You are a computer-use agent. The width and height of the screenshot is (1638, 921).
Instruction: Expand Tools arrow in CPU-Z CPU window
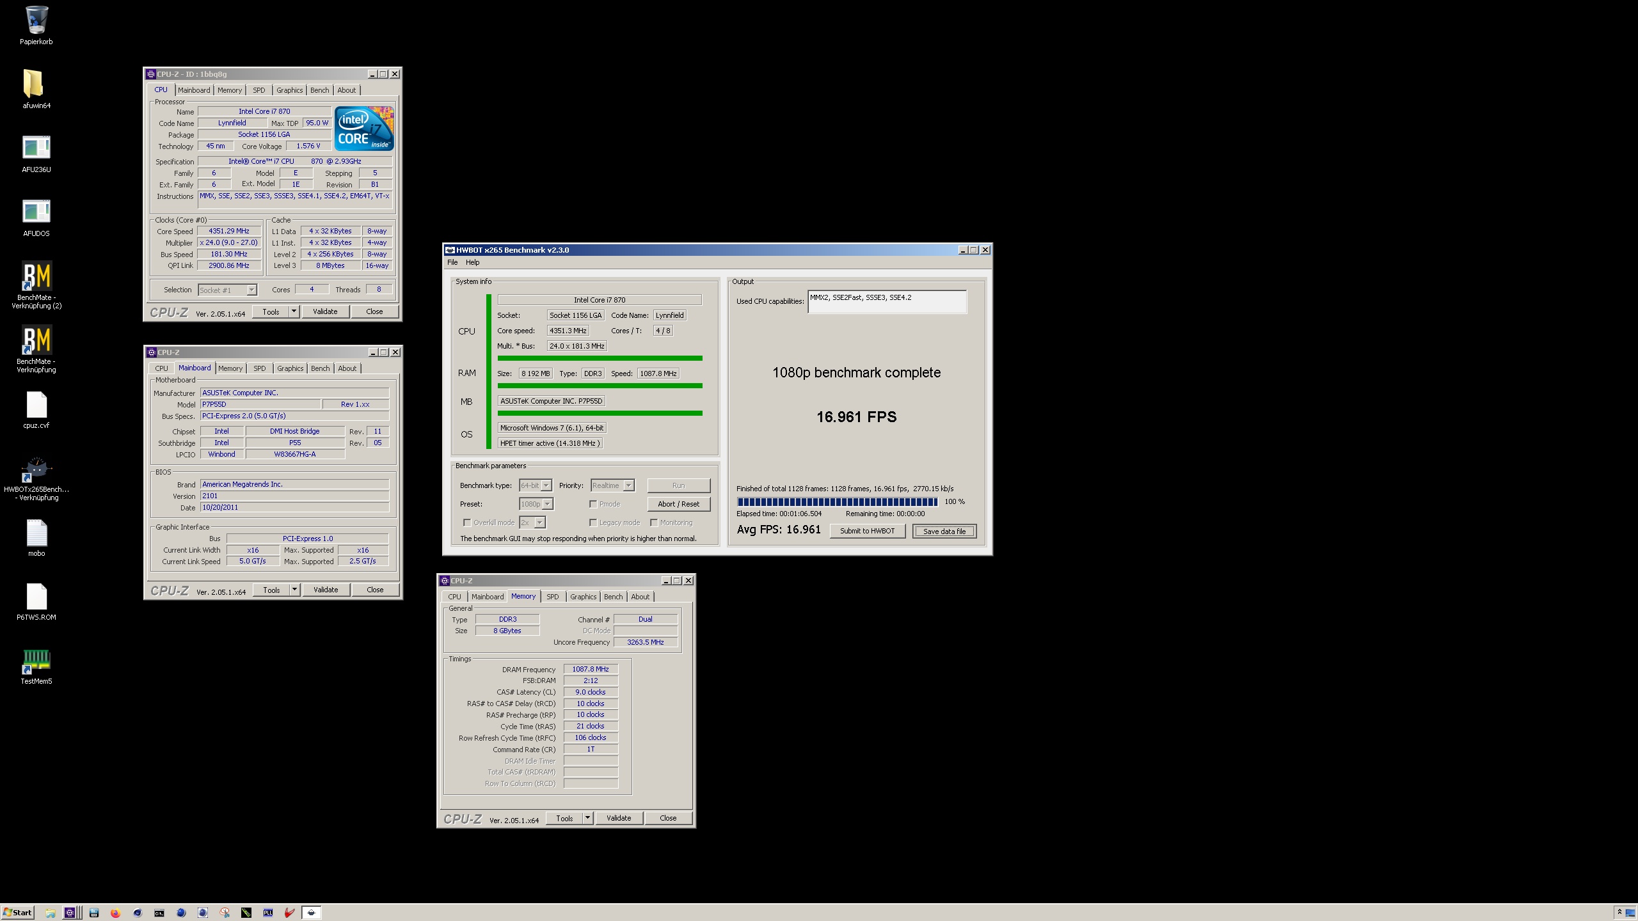pos(294,311)
